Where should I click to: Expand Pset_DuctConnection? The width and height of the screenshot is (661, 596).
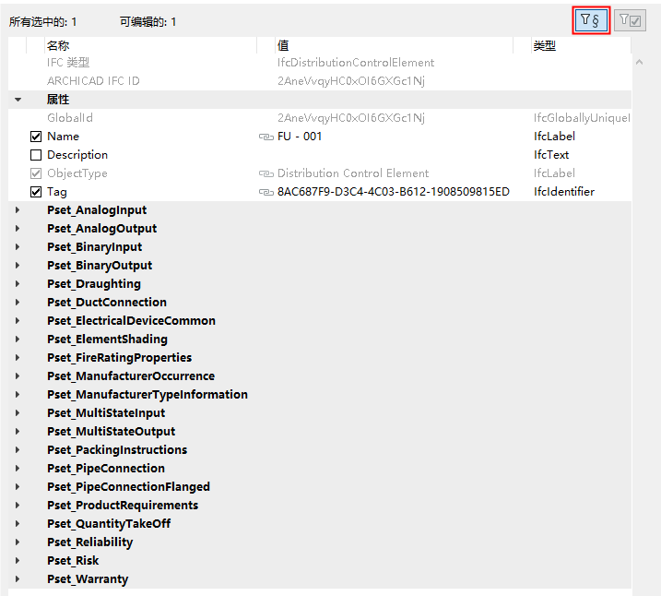18,303
